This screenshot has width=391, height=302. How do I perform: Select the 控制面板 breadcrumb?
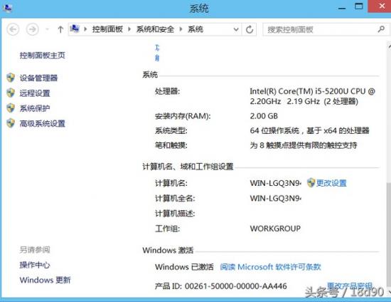tap(107, 29)
